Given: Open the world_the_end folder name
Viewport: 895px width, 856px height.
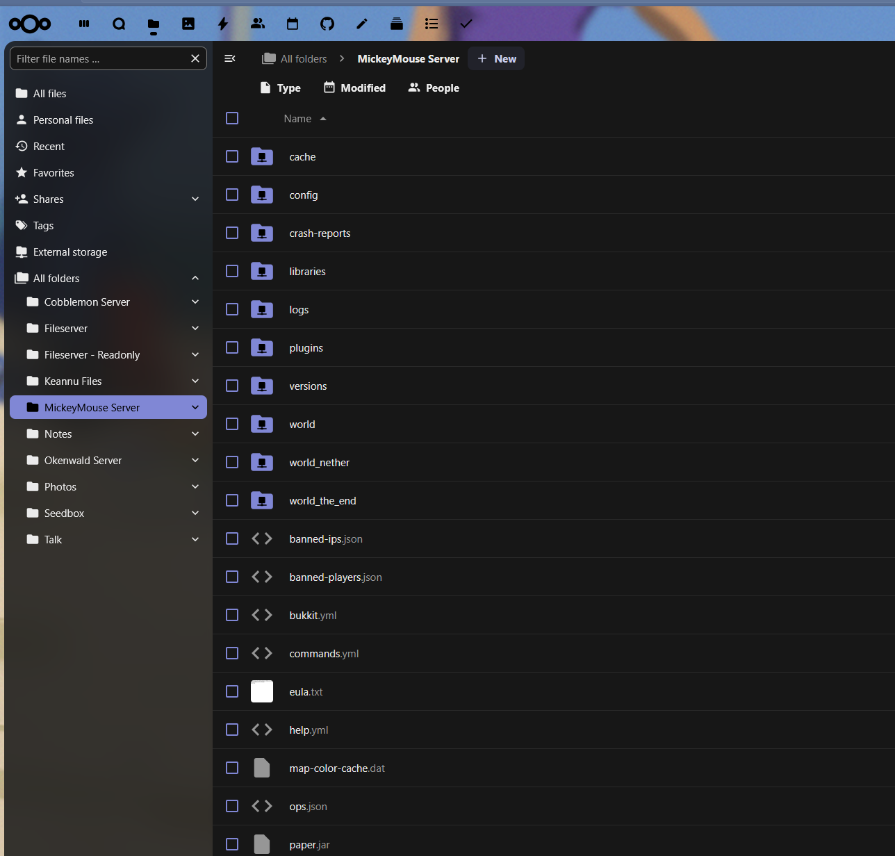Looking at the screenshot, I should [x=322, y=500].
